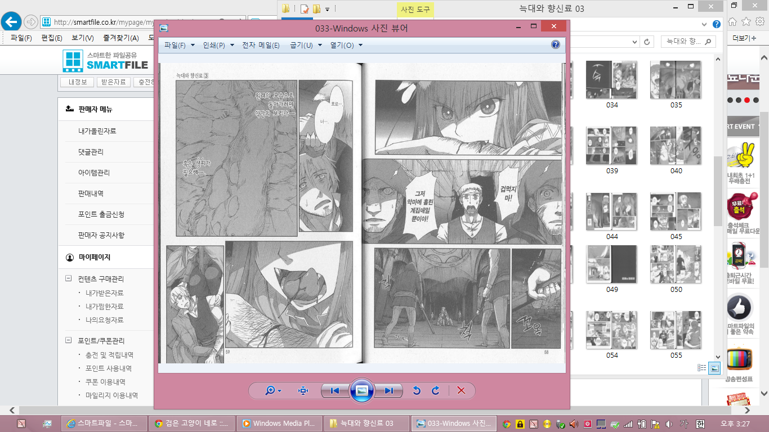Switch Explorer to large thumbnails view
Image resolution: width=769 pixels, height=432 pixels.
pos(714,368)
